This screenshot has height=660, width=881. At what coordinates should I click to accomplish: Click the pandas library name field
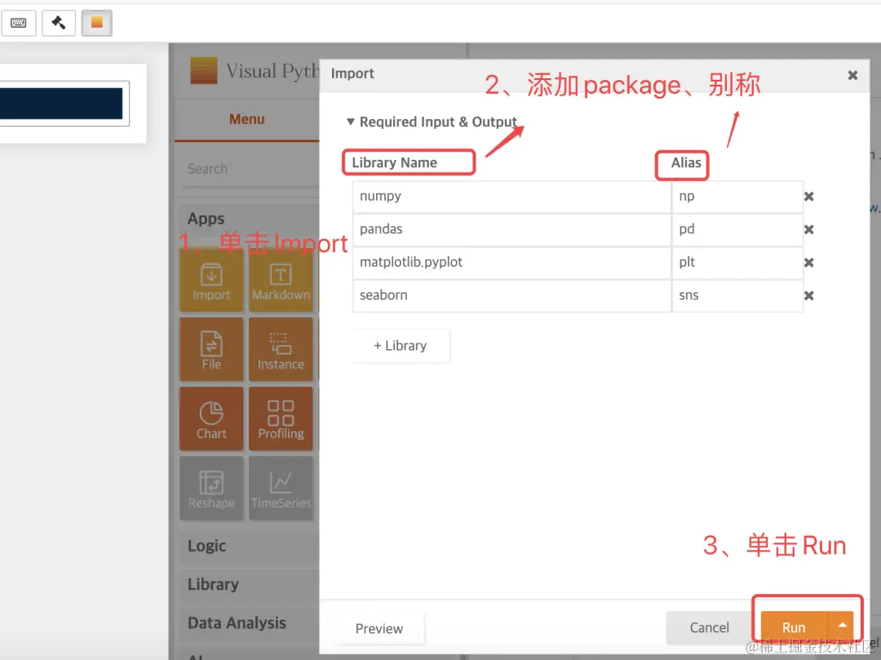pyautogui.click(x=511, y=230)
